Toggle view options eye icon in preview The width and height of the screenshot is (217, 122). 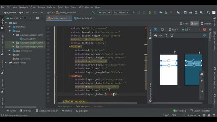[156, 35]
